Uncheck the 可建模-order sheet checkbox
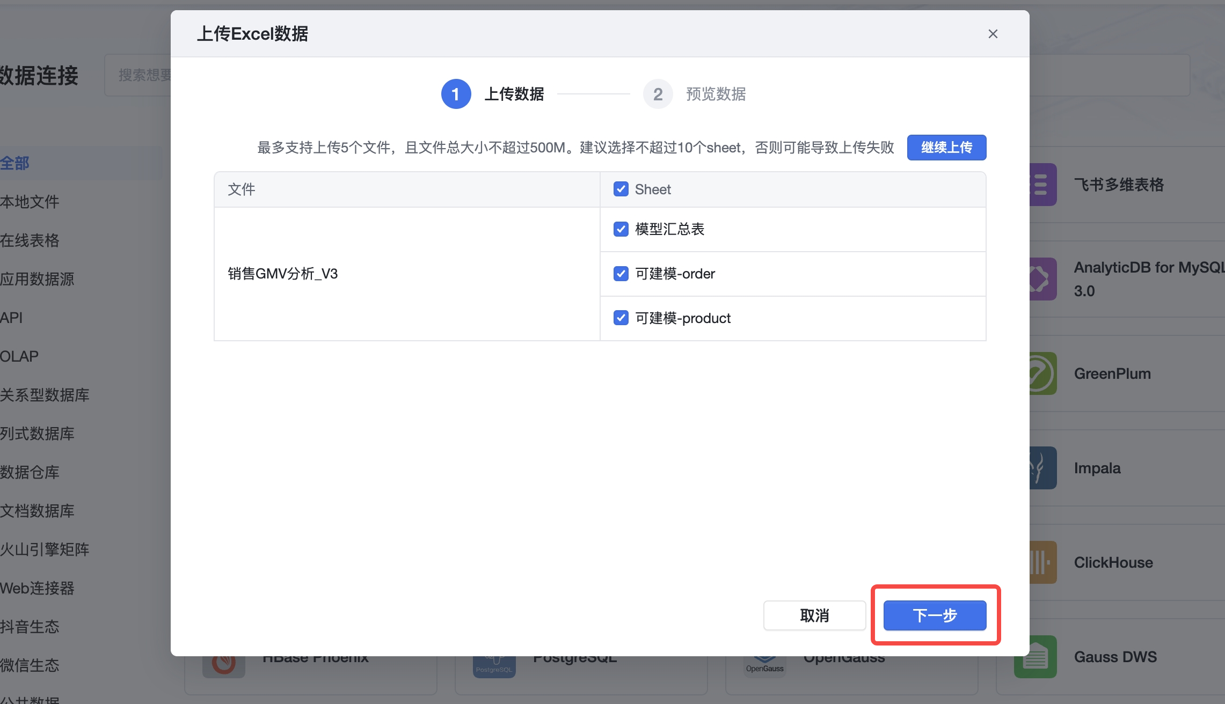The height and width of the screenshot is (704, 1225). [x=621, y=274]
